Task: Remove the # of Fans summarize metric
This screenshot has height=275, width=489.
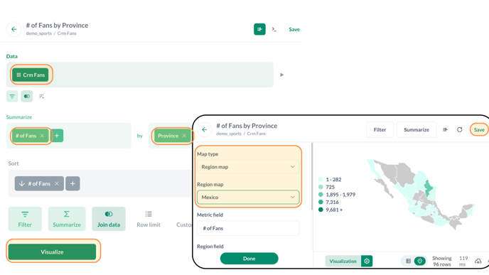Action: tap(42, 136)
